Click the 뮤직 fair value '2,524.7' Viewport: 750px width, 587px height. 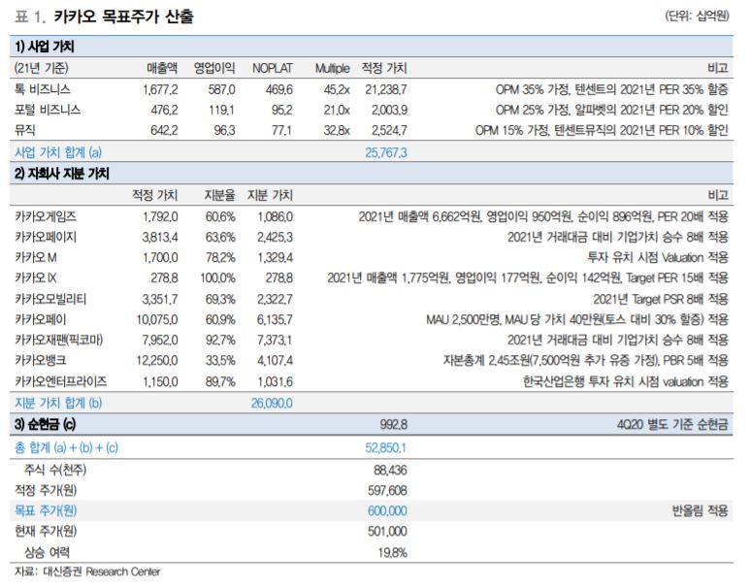pyautogui.click(x=389, y=130)
